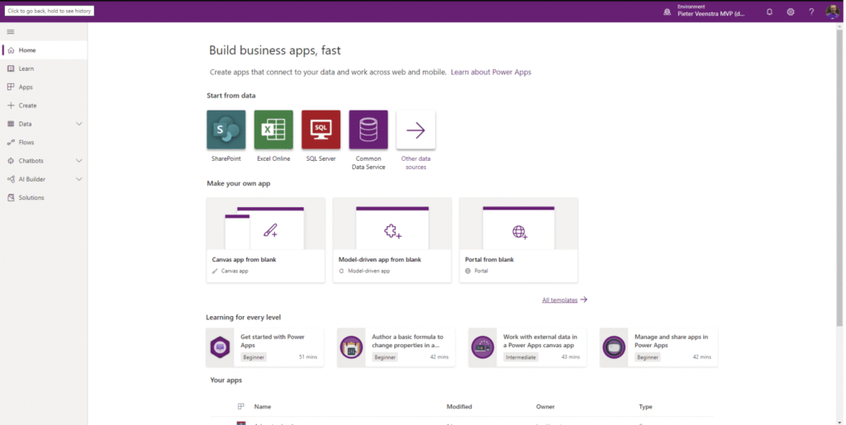Click the arrow next to All templates
The height and width of the screenshot is (425, 846).
click(x=584, y=300)
